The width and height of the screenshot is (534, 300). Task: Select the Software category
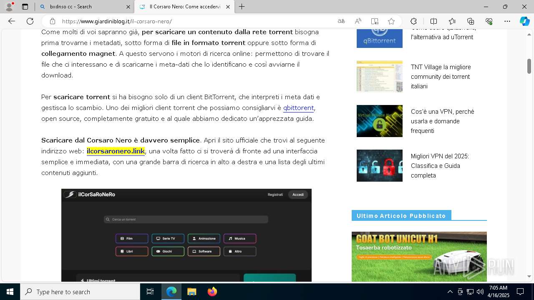204,251
